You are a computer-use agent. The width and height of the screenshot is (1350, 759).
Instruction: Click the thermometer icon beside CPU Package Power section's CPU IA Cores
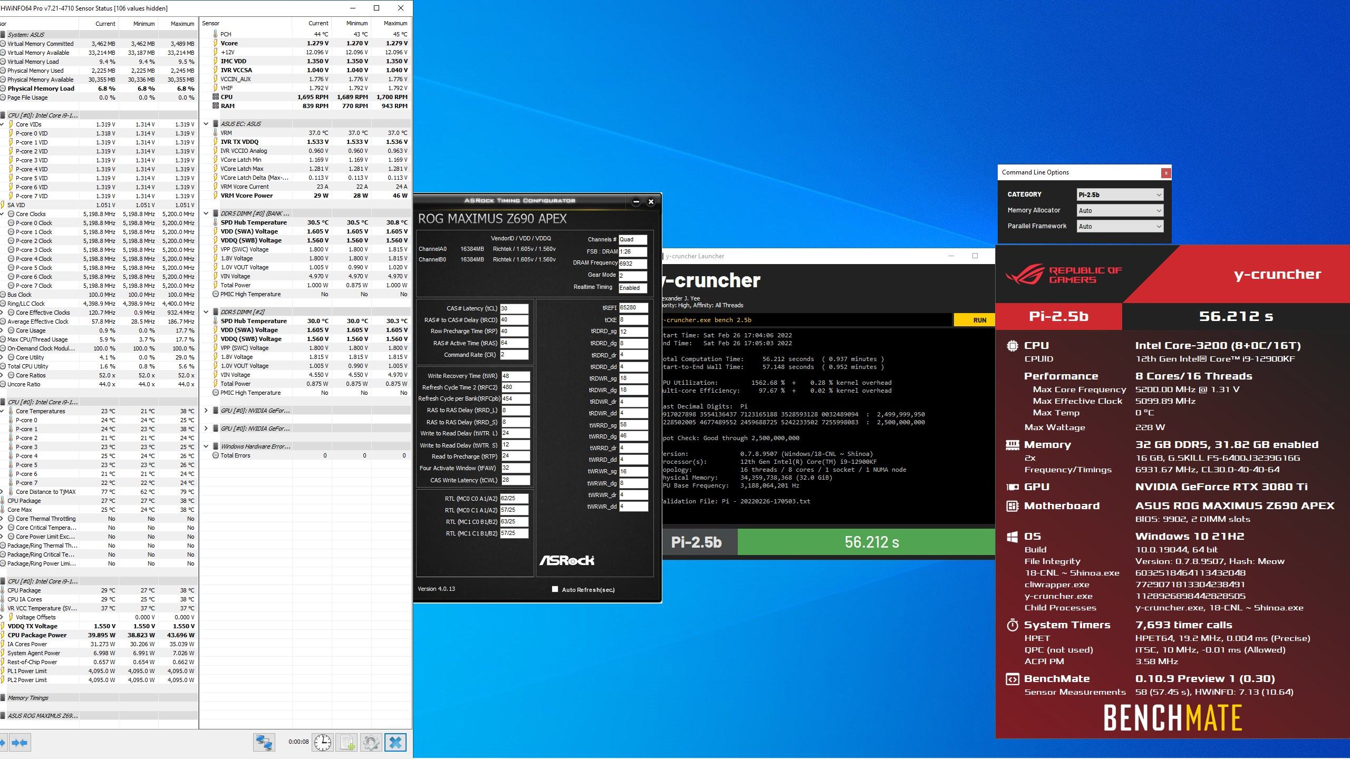click(x=3, y=599)
